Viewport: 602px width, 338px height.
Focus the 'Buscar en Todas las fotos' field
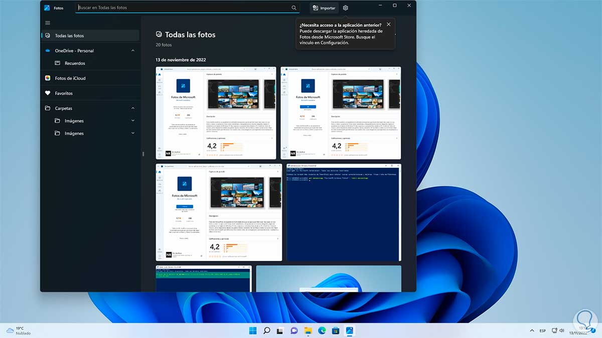(188, 8)
